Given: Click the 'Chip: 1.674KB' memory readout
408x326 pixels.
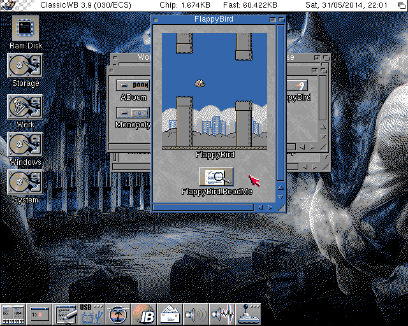Looking at the screenshot, I should [x=185, y=5].
